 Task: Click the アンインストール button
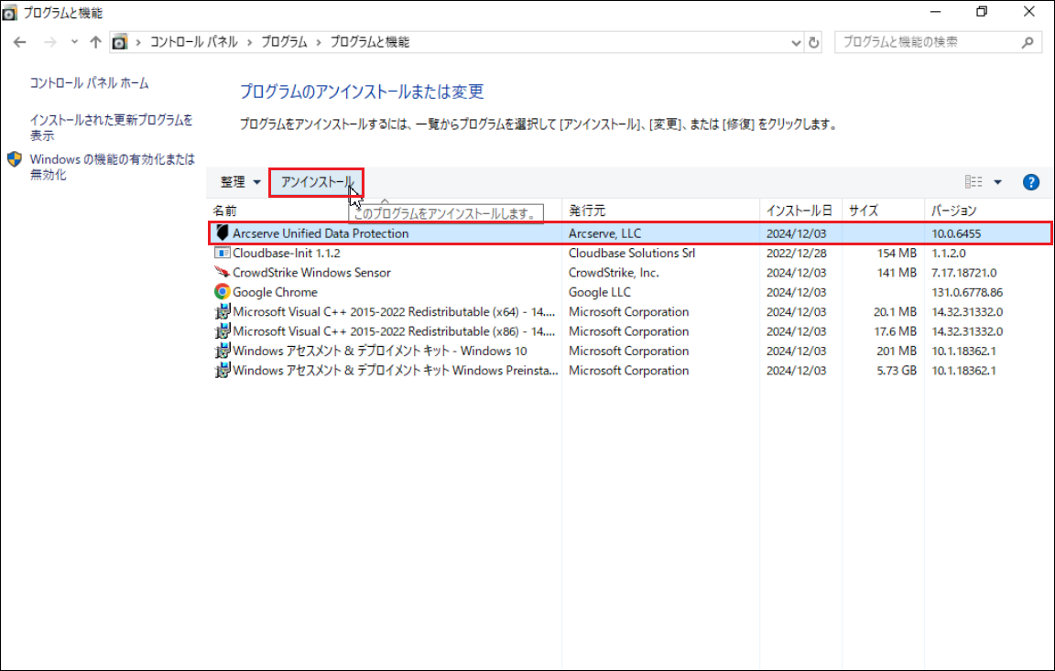coord(316,182)
